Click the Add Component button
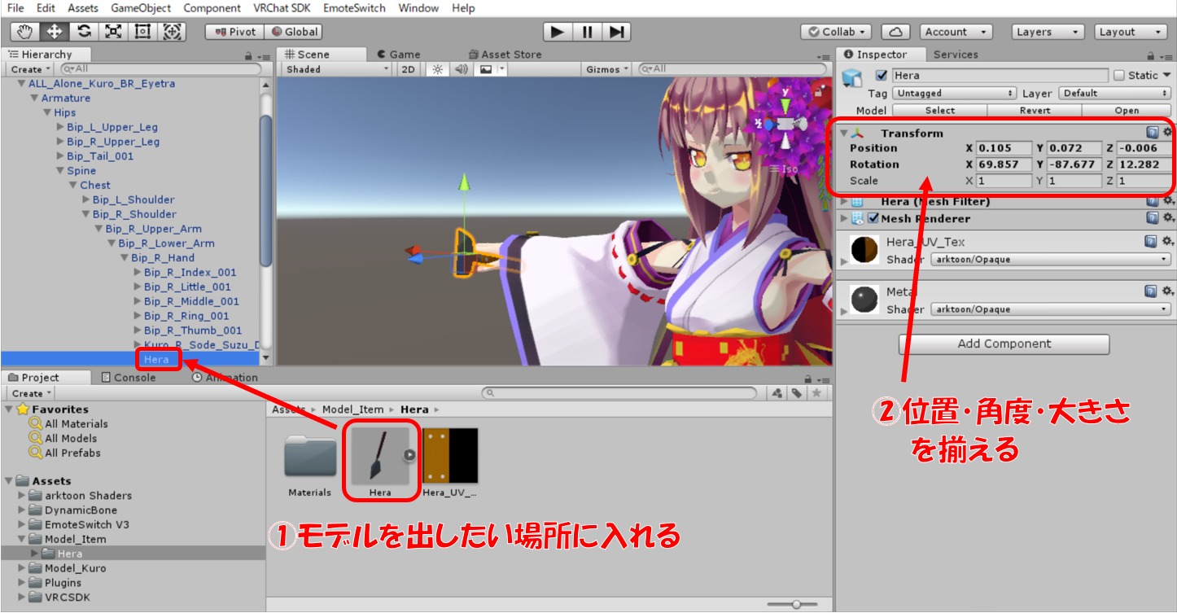This screenshot has height=613, width=1177. pos(1004,344)
